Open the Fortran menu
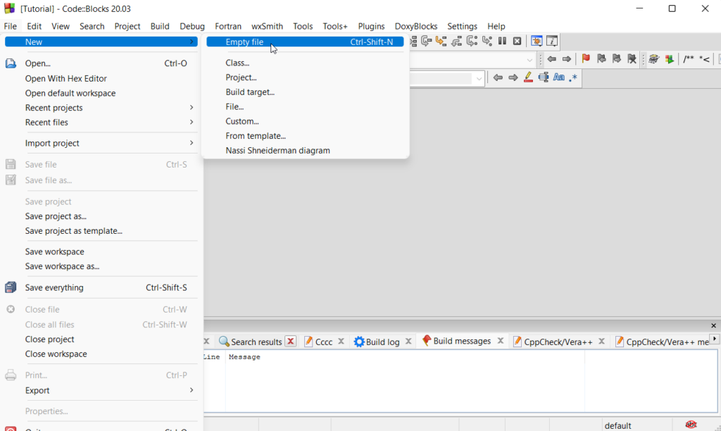The height and width of the screenshot is (431, 721). click(x=228, y=26)
